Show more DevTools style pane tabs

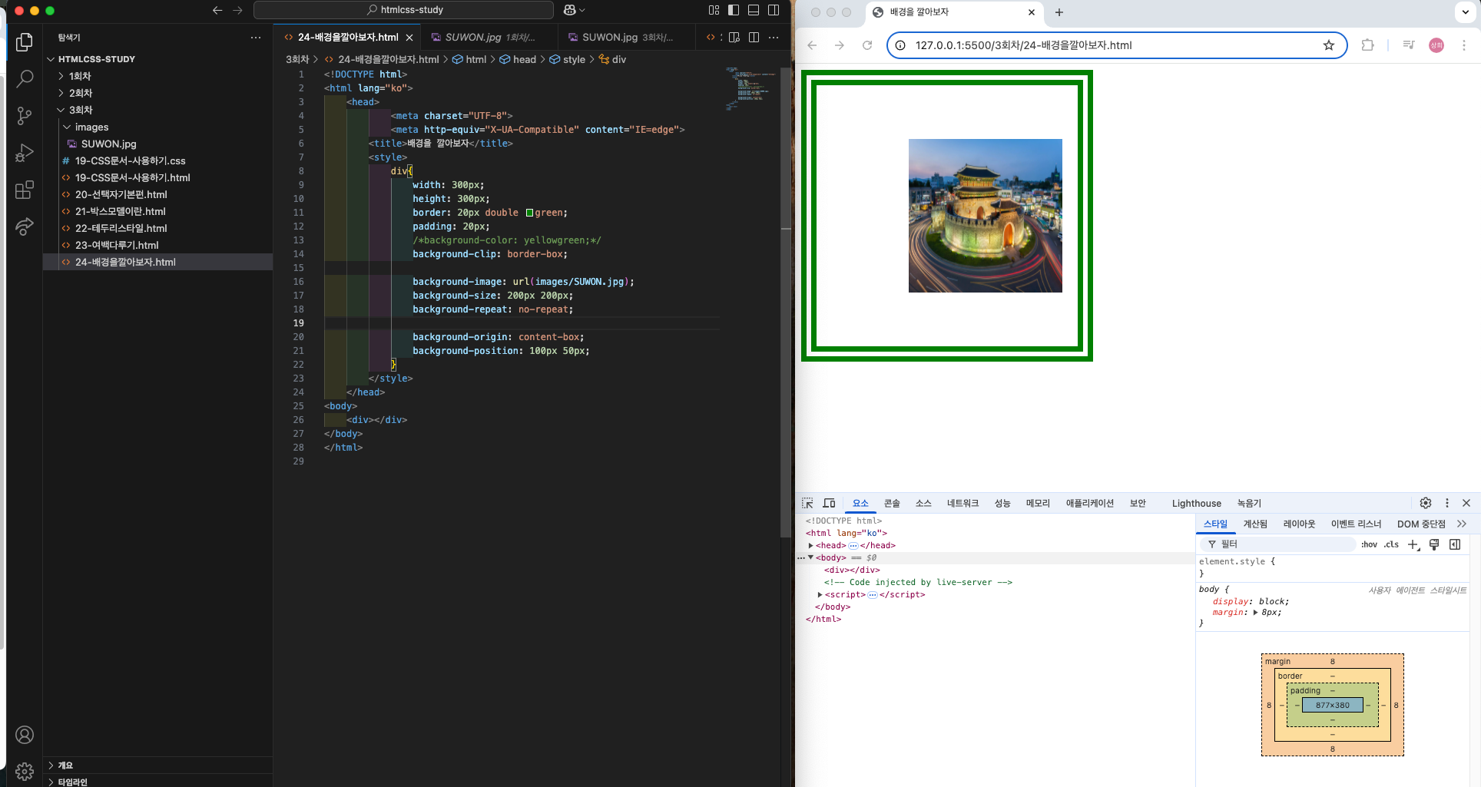point(1462,524)
